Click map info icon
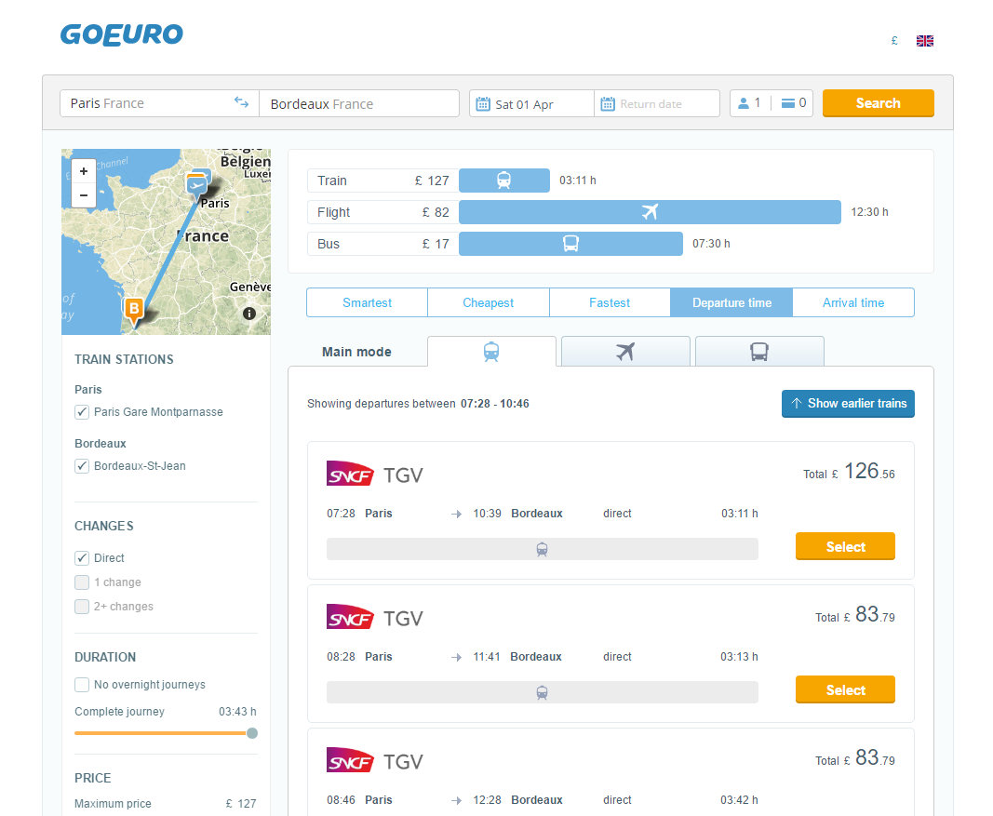Image resolution: width=993 pixels, height=816 pixels. click(249, 314)
